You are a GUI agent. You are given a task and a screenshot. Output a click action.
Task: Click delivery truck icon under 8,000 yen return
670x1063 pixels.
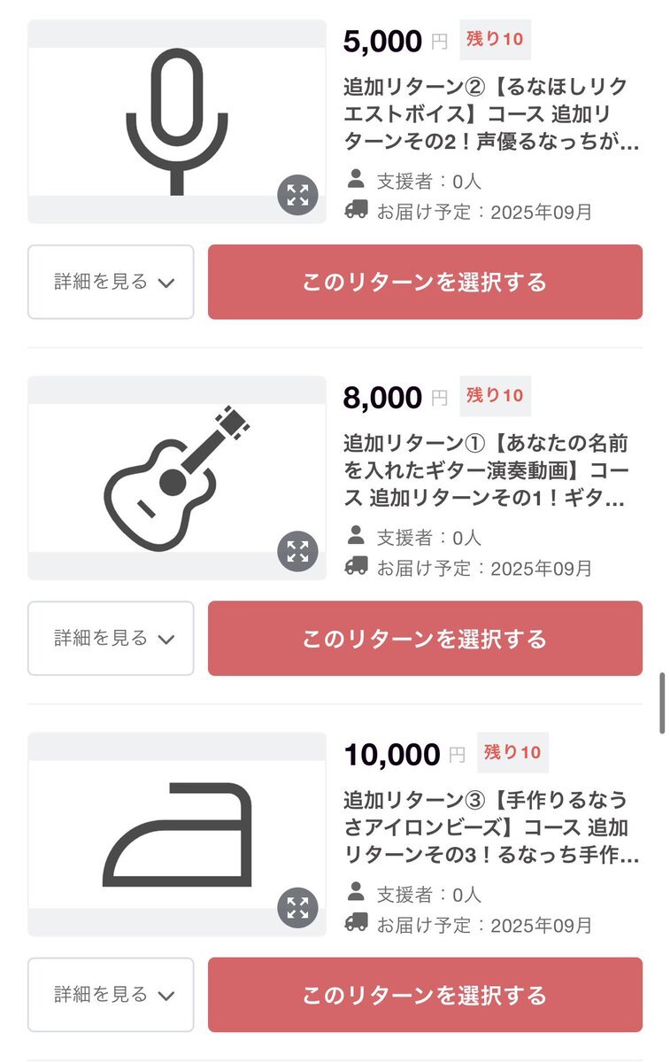click(356, 566)
